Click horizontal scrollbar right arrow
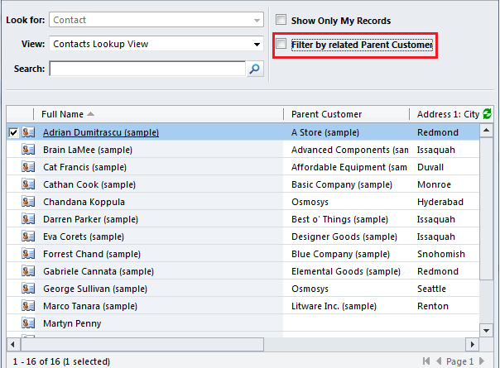This screenshot has width=500, height=368. pos(473,344)
